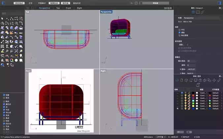Click the nine-square grid array tool

click(x=2, y=46)
